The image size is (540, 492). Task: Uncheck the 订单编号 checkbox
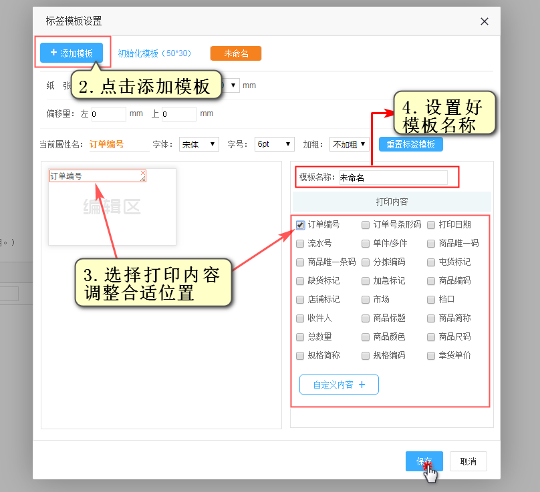tap(301, 225)
